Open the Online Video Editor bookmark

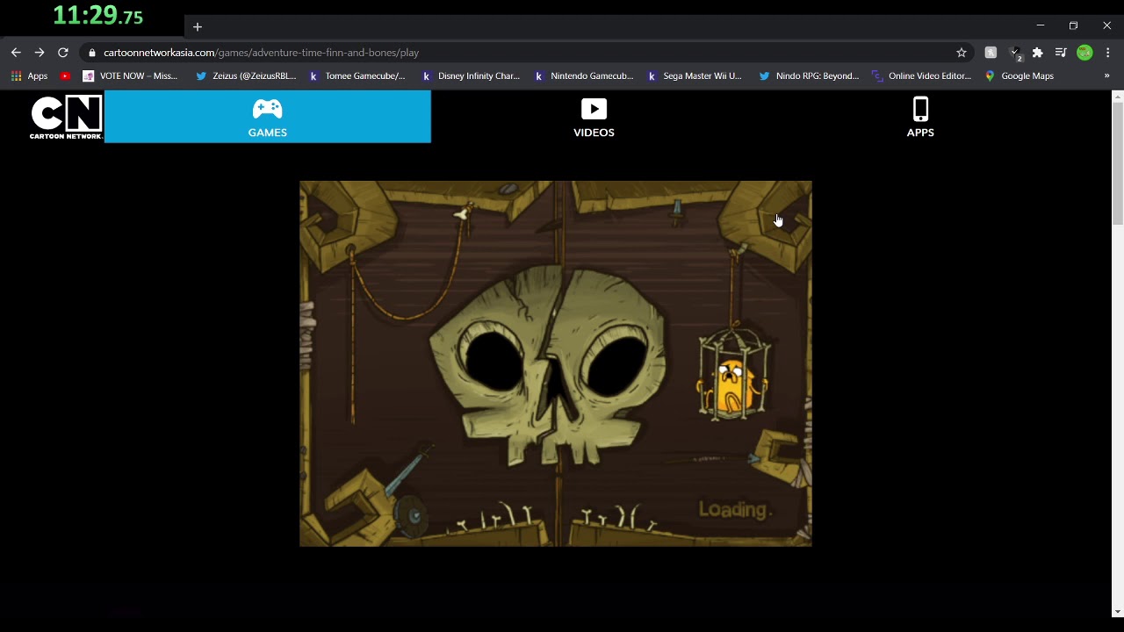(922, 76)
